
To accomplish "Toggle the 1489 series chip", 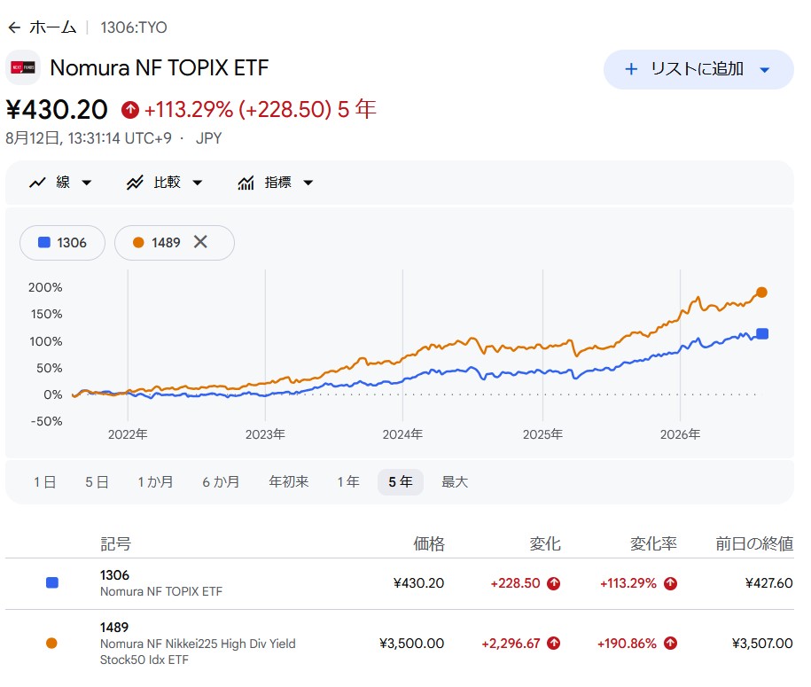I will 157,243.
